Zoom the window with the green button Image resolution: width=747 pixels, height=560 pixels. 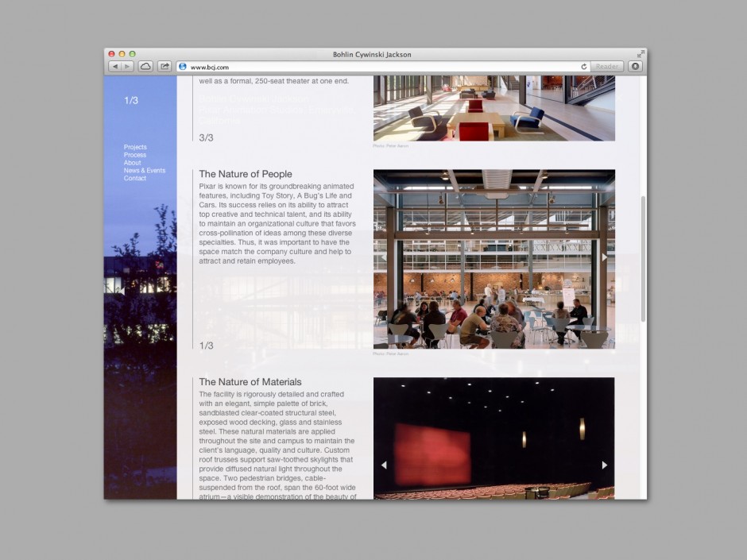[x=133, y=54]
